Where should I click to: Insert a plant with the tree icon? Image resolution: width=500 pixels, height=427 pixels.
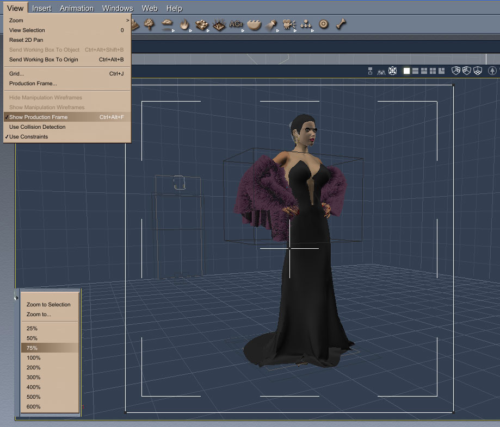pyautogui.click(x=149, y=24)
